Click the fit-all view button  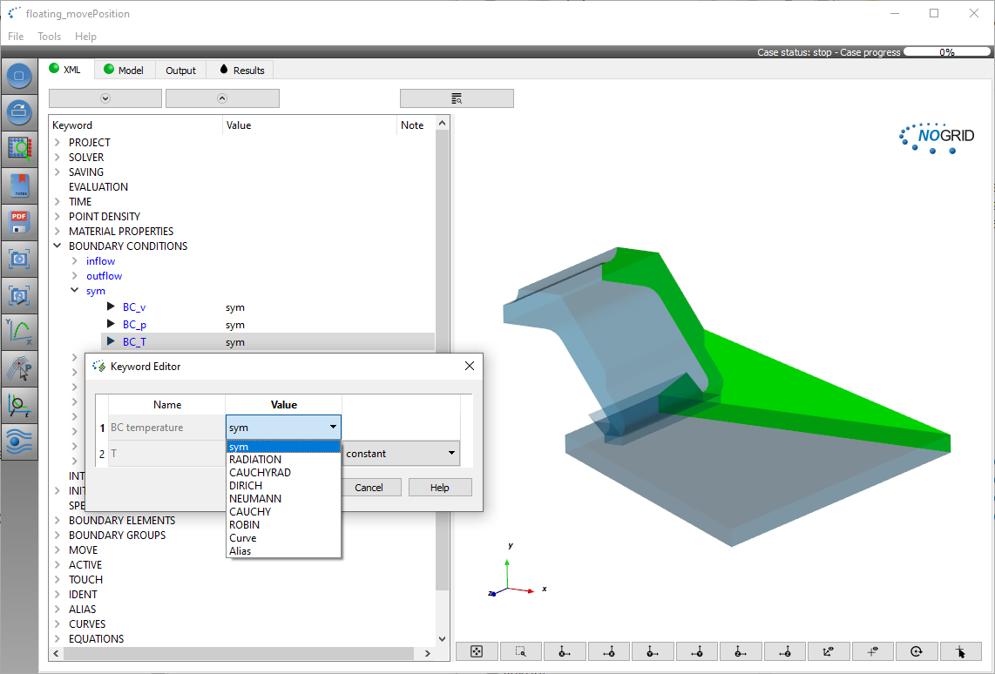477,651
